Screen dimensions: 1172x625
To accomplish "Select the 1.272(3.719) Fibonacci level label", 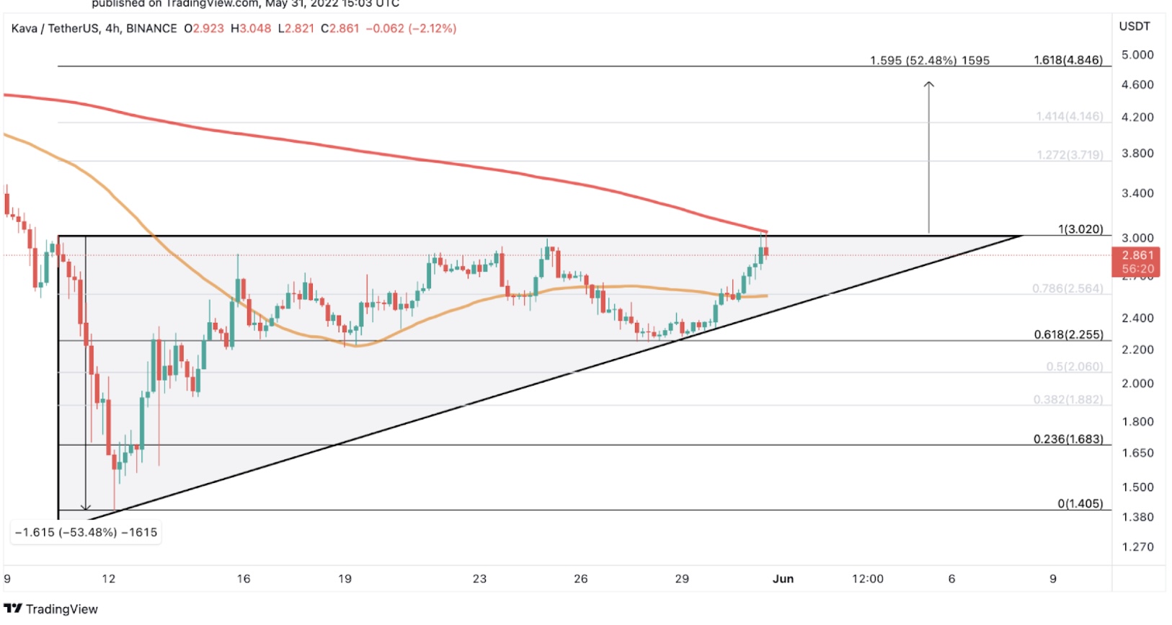I will pos(1070,155).
